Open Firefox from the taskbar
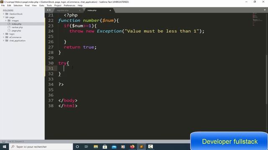The height and width of the screenshot is (150, 268). pos(132,147)
